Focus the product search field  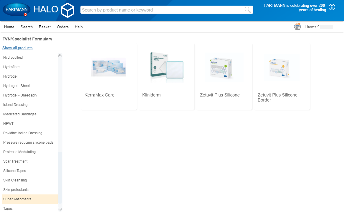(167, 10)
